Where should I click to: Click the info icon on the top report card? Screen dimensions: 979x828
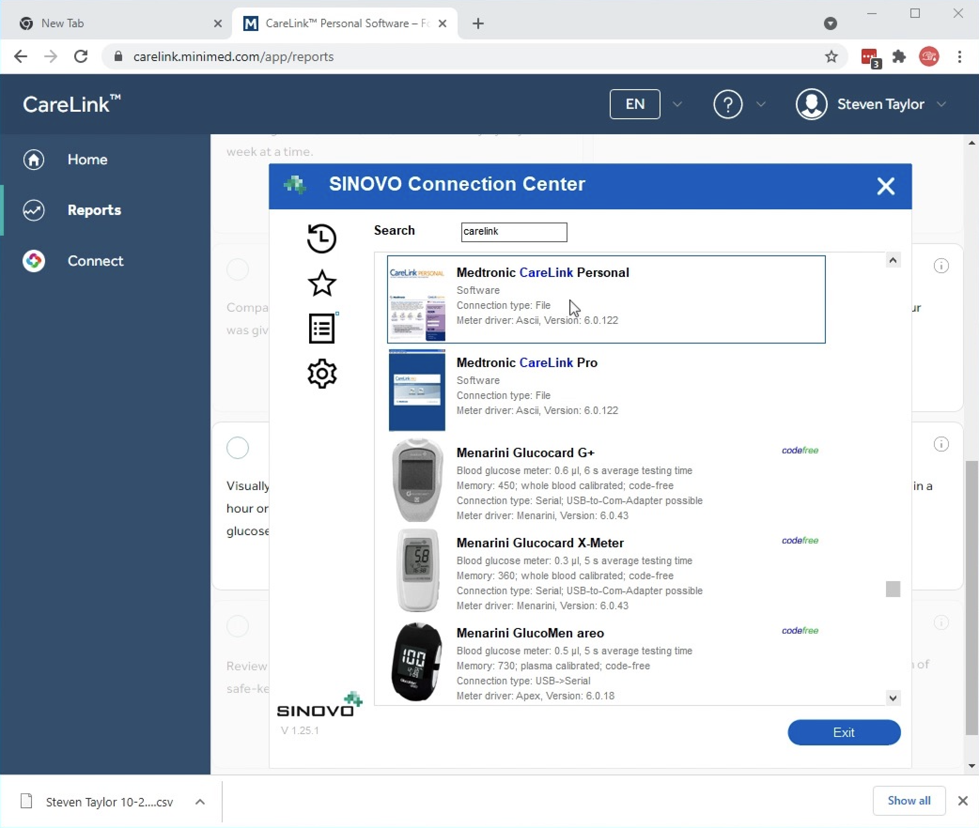click(941, 266)
